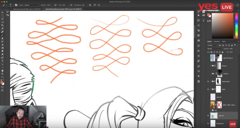Select the Path Selection tool
240x128 pixels.
(x=2, y=64)
